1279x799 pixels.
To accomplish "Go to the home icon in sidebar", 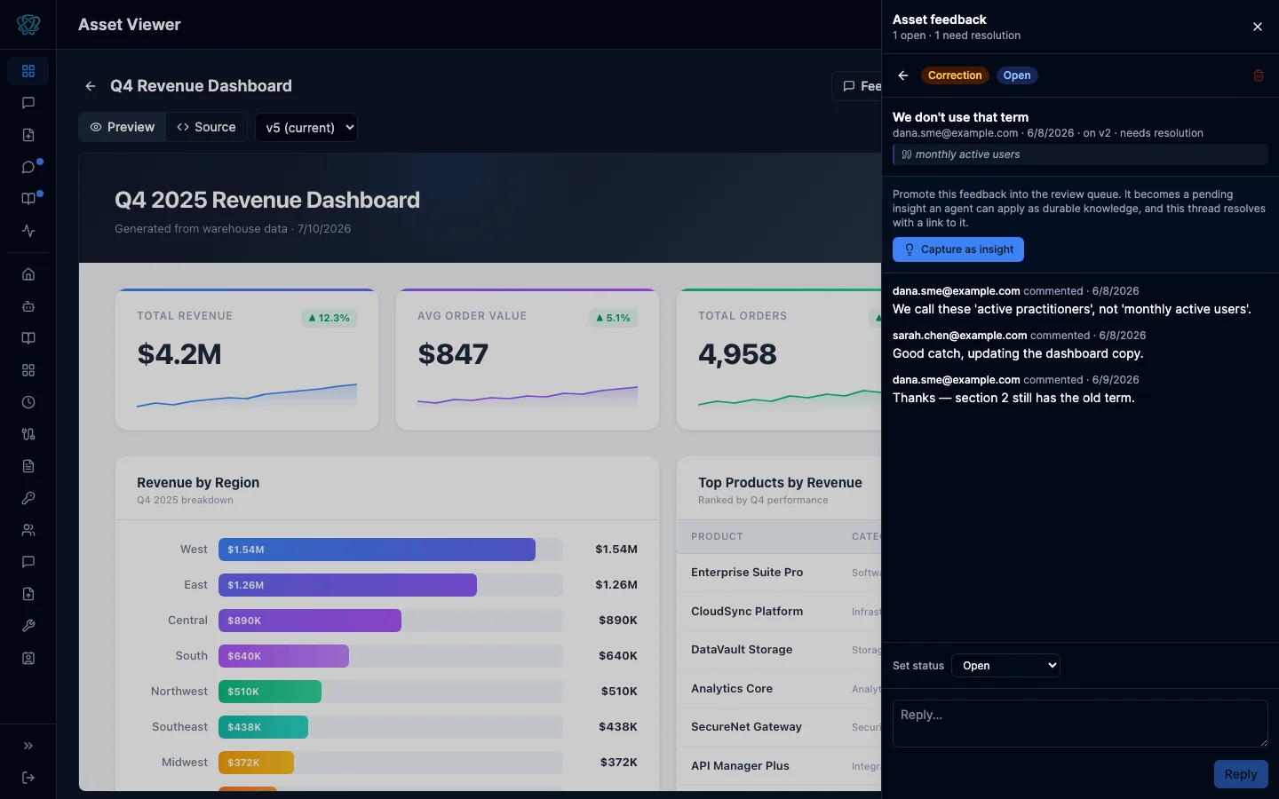I will (x=28, y=274).
